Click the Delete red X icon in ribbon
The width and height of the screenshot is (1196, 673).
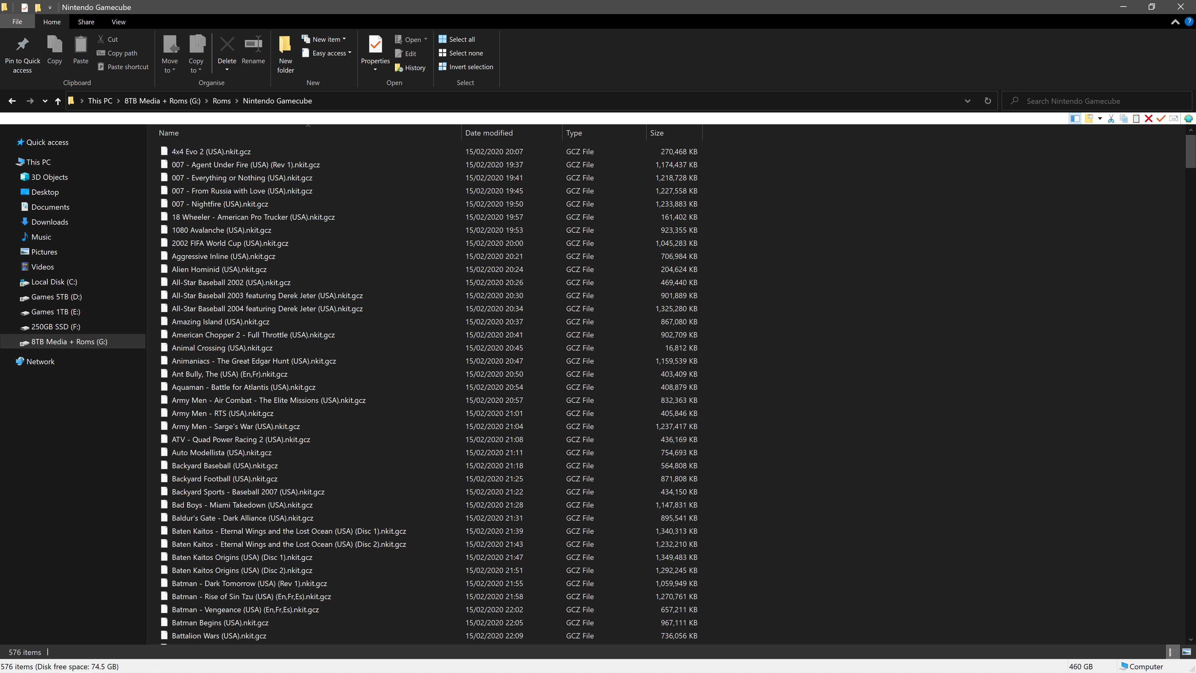227,45
